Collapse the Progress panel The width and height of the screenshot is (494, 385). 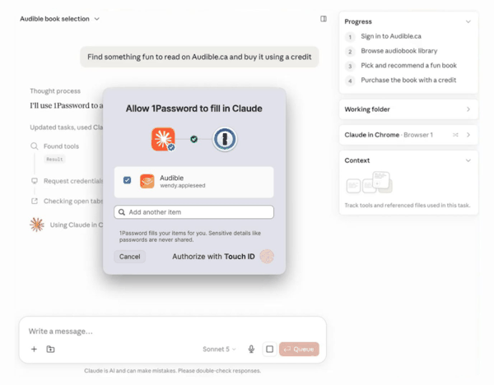(468, 21)
